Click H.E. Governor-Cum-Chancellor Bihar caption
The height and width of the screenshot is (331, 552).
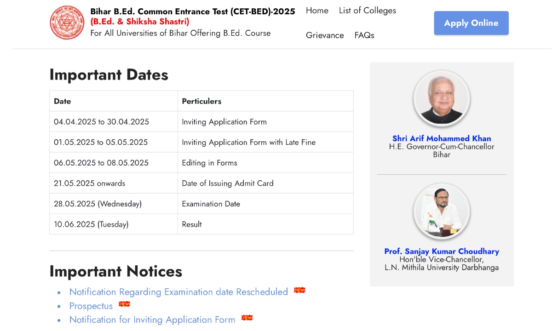pyautogui.click(x=442, y=151)
